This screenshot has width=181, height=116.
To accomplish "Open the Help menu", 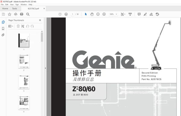I will 30,5.
